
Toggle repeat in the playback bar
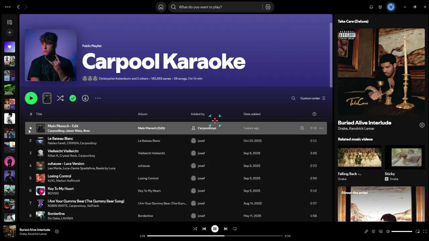(x=235, y=229)
